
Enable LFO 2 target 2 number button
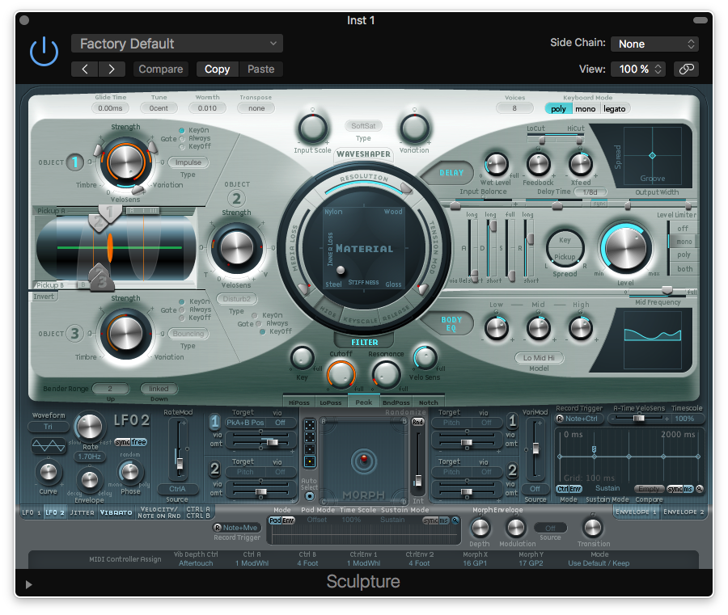pos(214,469)
